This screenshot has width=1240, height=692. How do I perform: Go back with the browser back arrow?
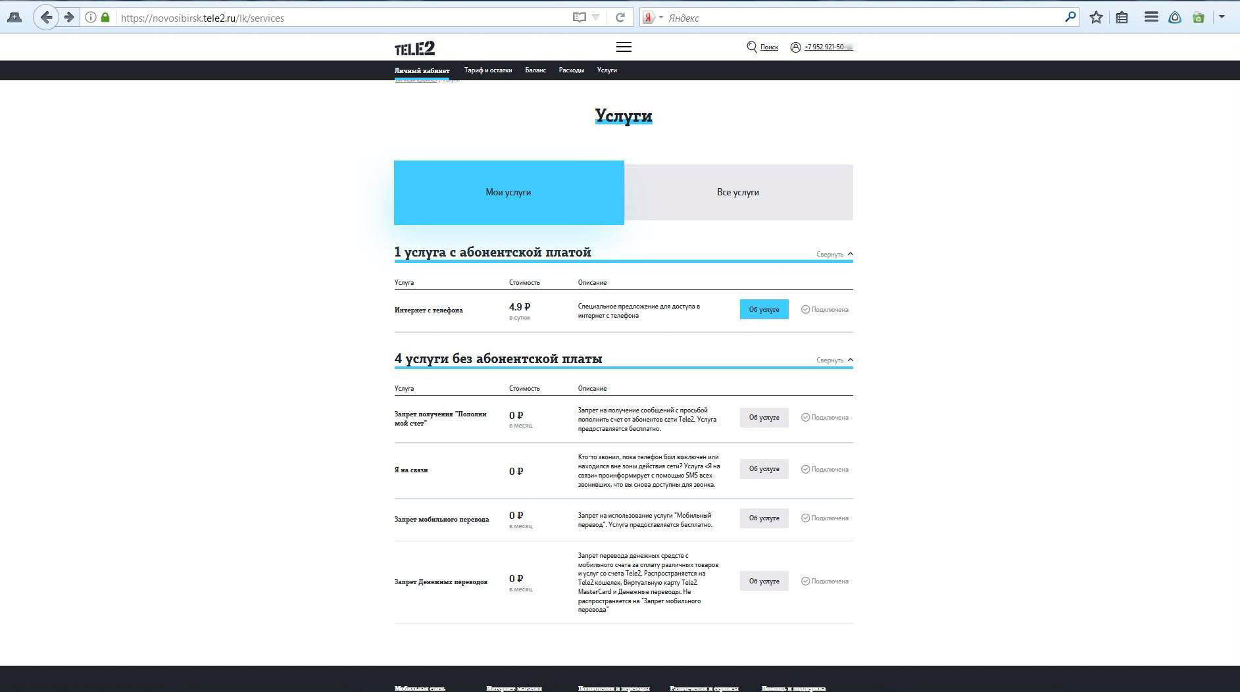[x=45, y=18]
